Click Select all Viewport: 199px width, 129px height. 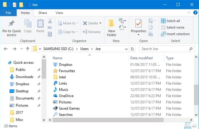click(170, 21)
